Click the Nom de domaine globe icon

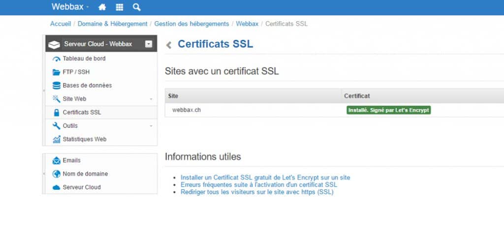[x=57, y=174]
